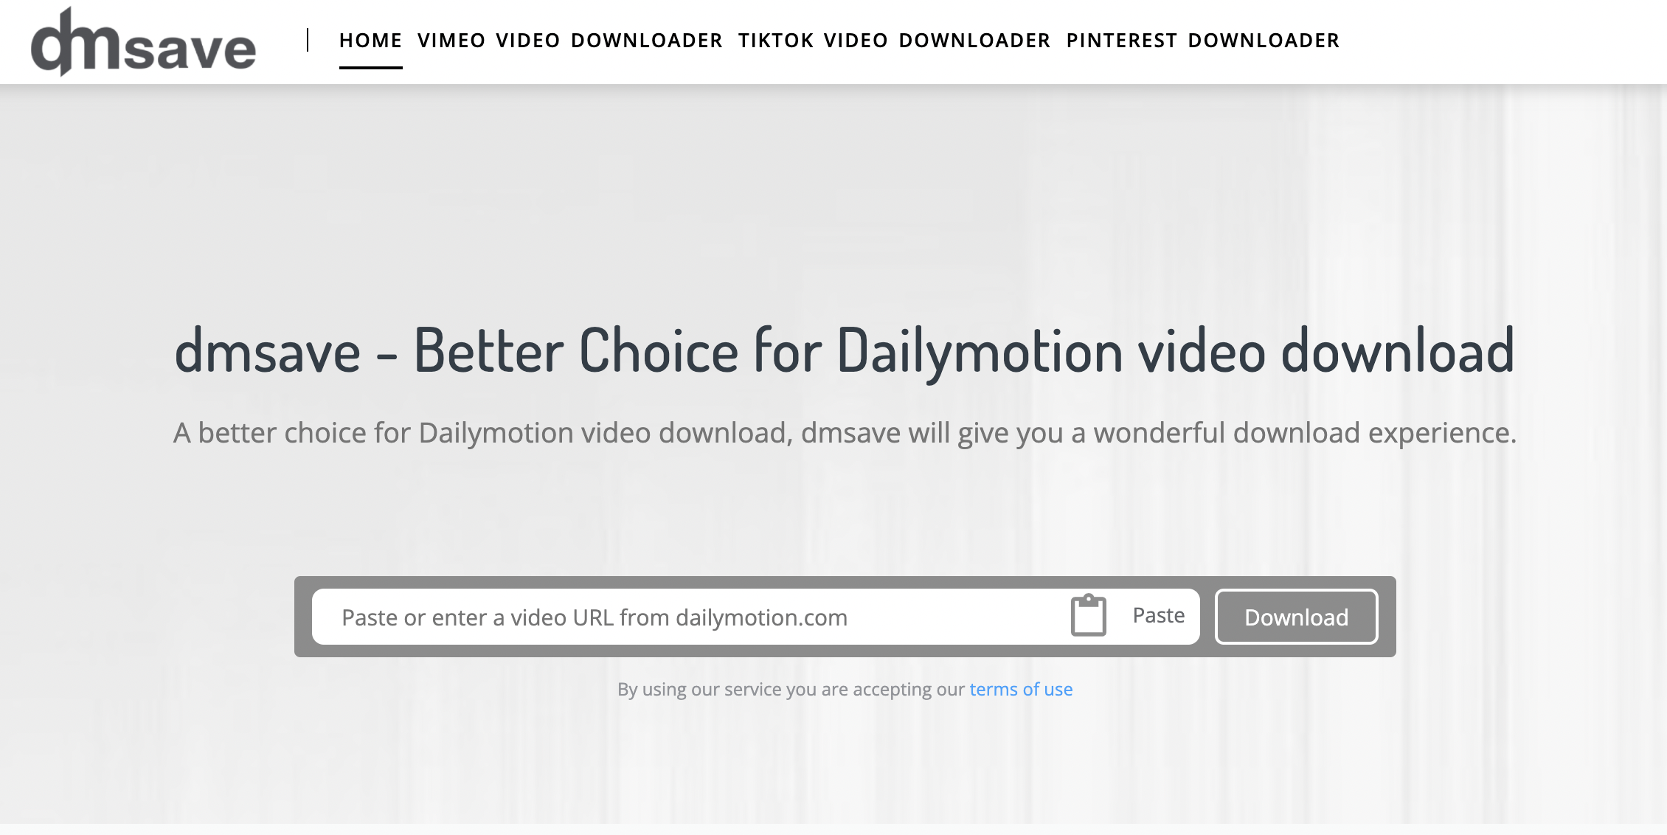Click the HOME underline indicator
Image resolution: width=1667 pixels, height=835 pixels.
pos(370,68)
